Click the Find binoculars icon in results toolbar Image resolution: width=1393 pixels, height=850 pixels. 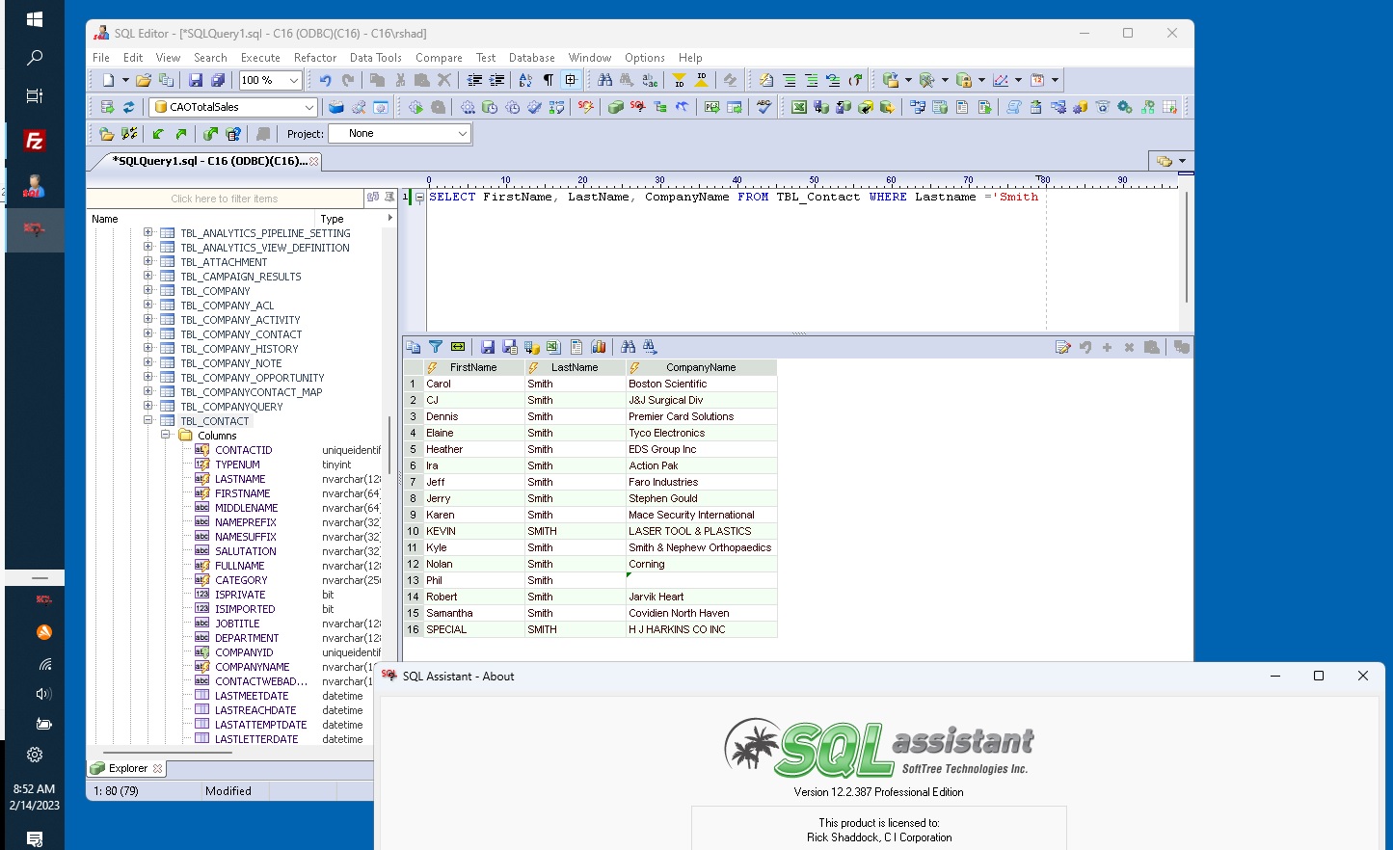pyautogui.click(x=629, y=347)
